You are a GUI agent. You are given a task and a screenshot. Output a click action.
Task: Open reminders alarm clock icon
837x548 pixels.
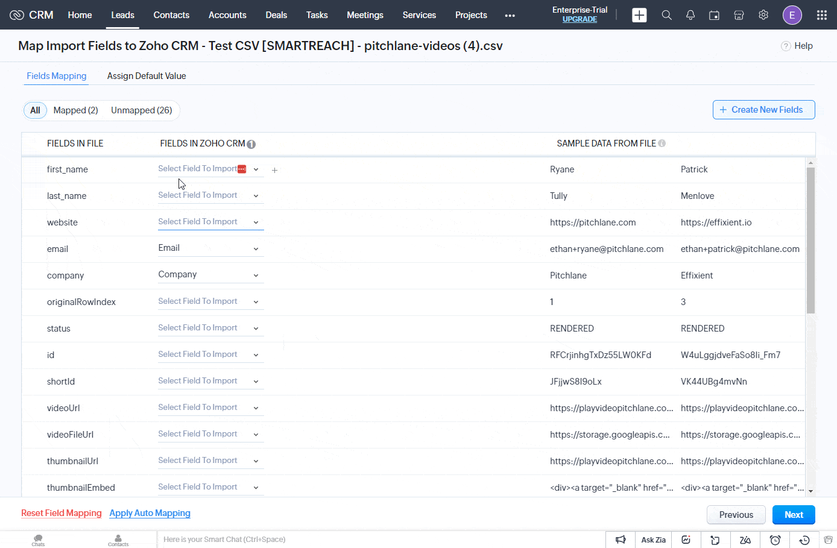pyautogui.click(x=775, y=540)
